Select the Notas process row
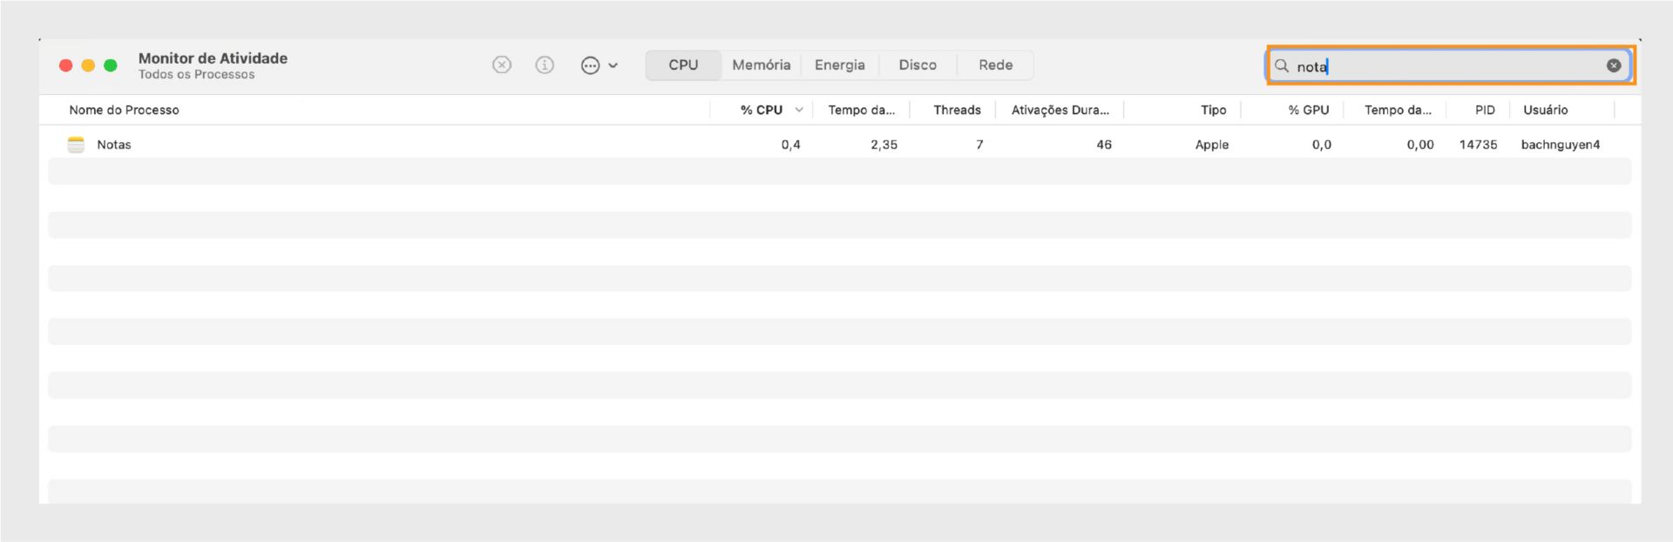This screenshot has width=1673, height=542. click(436, 145)
